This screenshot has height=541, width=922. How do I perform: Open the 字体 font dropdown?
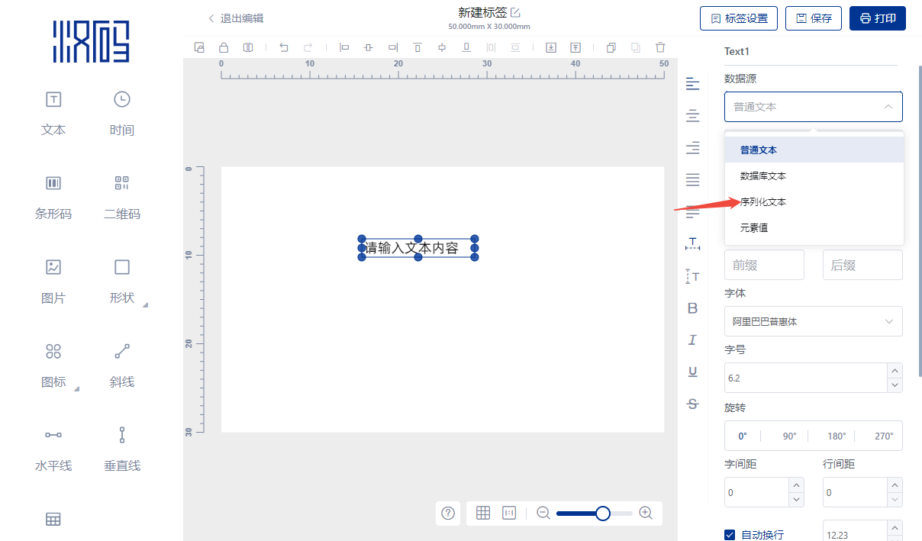[814, 321]
